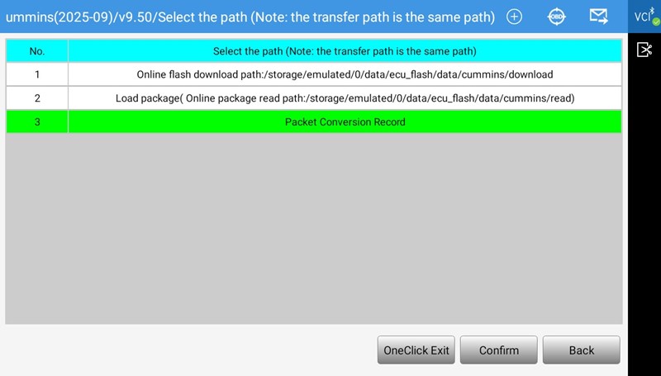Screen dimensions: 661x376
Task: Tap the green check badge on VCI
Action: click(x=655, y=21)
